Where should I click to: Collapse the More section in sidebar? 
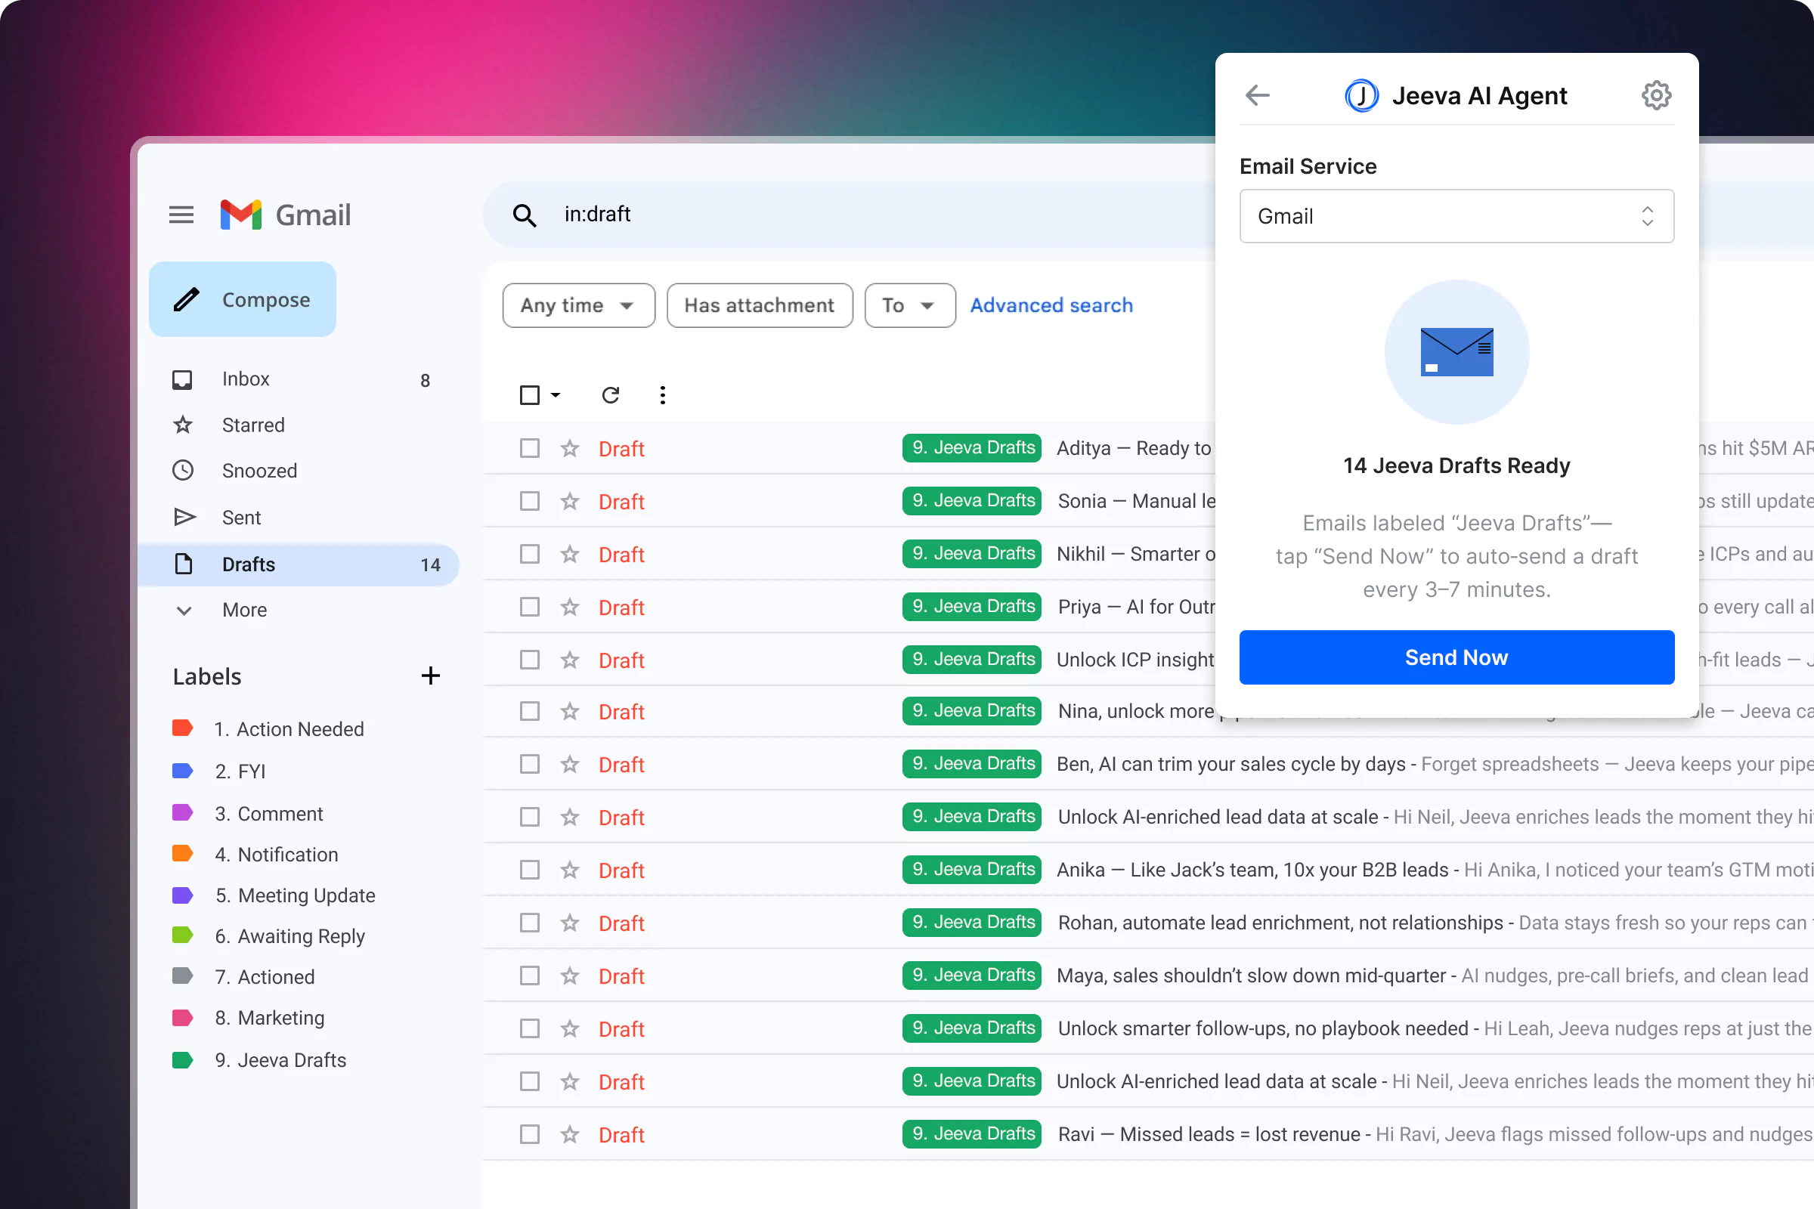[x=184, y=610]
